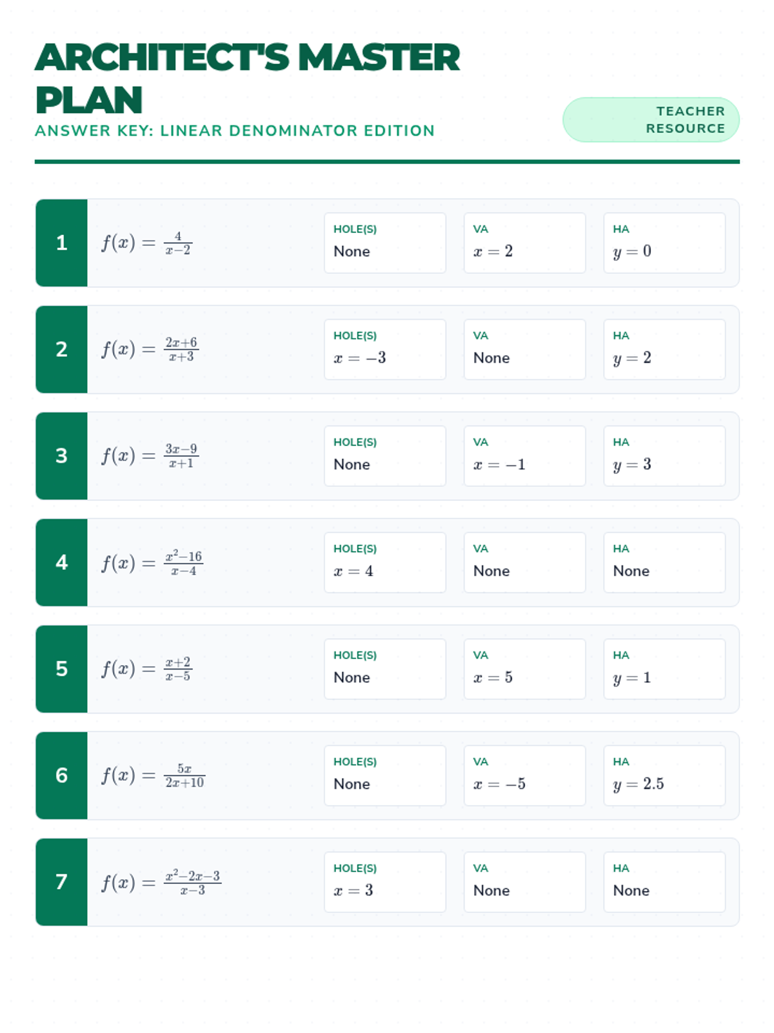Click the Answer Key subtitle text
Viewport: 774px width, 1033px height.
(235, 130)
